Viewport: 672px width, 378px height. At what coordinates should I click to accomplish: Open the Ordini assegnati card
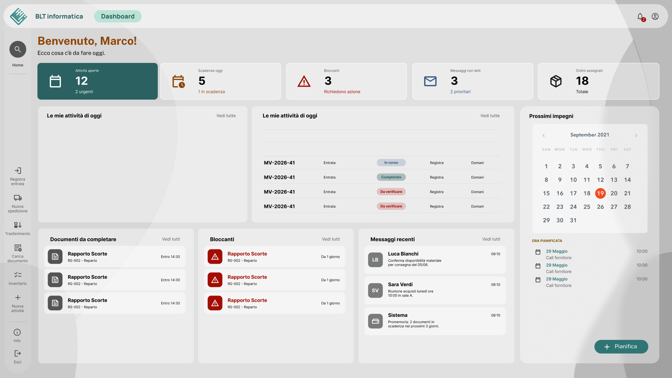click(599, 81)
